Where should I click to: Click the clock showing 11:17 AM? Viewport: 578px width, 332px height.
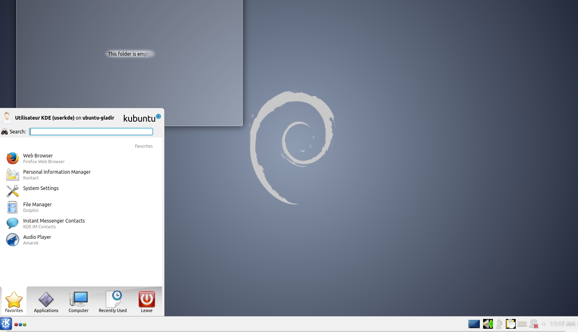[563, 324]
